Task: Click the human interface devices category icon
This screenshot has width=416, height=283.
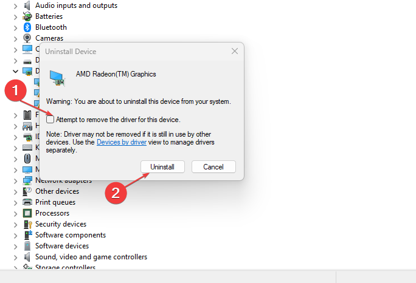Action: (x=27, y=126)
